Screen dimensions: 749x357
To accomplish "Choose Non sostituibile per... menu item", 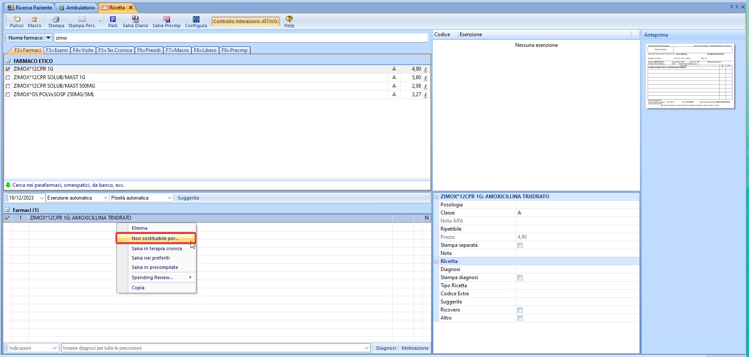I will 156,238.
